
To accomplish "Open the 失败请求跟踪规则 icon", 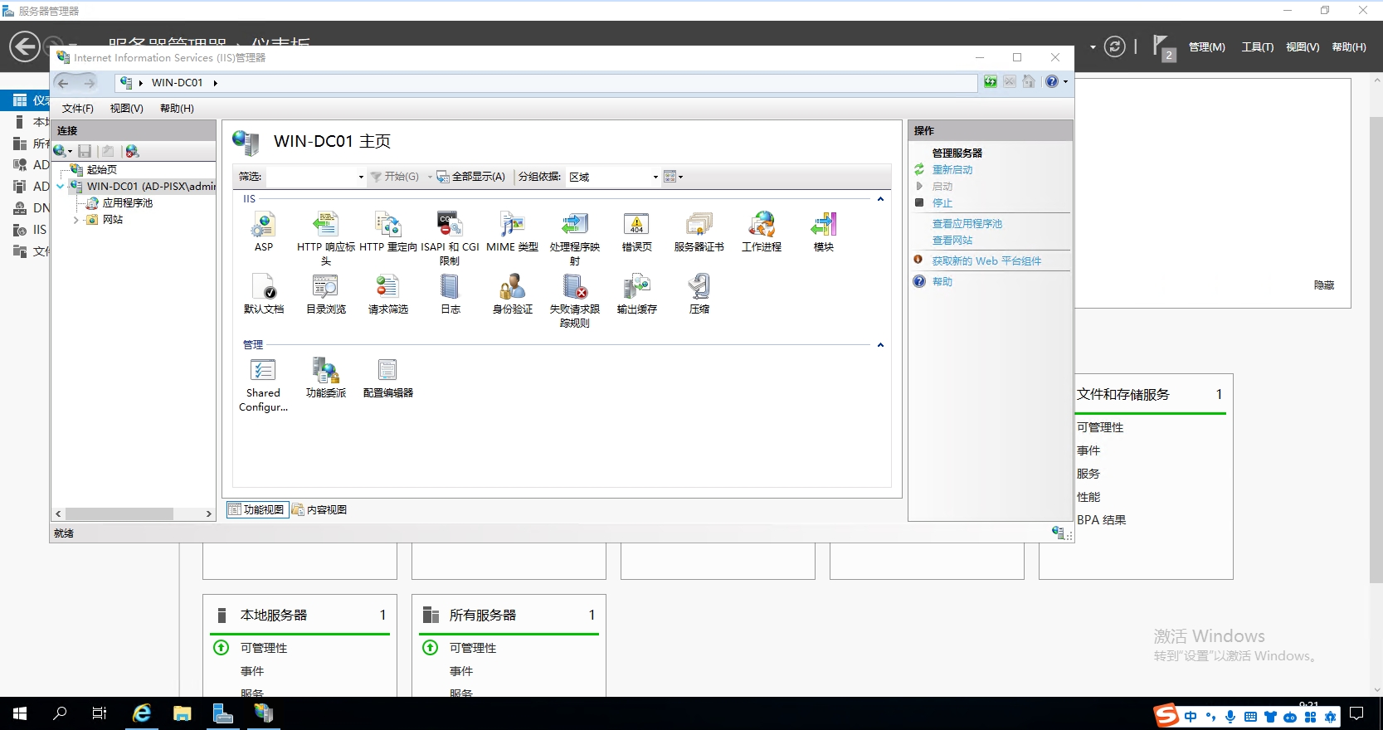I will (574, 287).
